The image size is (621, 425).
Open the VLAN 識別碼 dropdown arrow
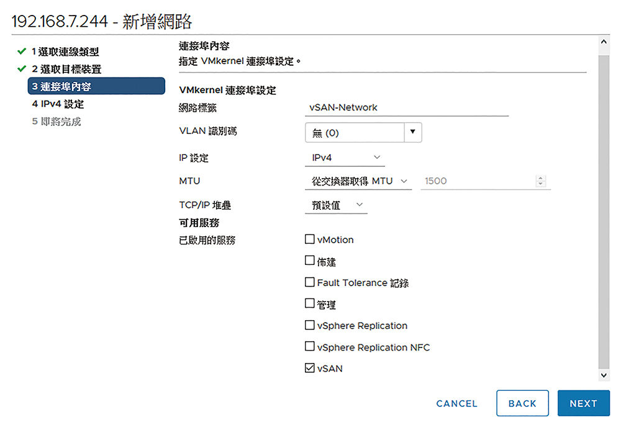pyautogui.click(x=413, y=132)
